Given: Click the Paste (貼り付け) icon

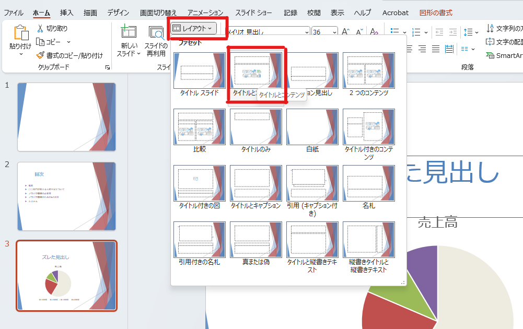Looking at the screenshot, I should coord(20,33).
